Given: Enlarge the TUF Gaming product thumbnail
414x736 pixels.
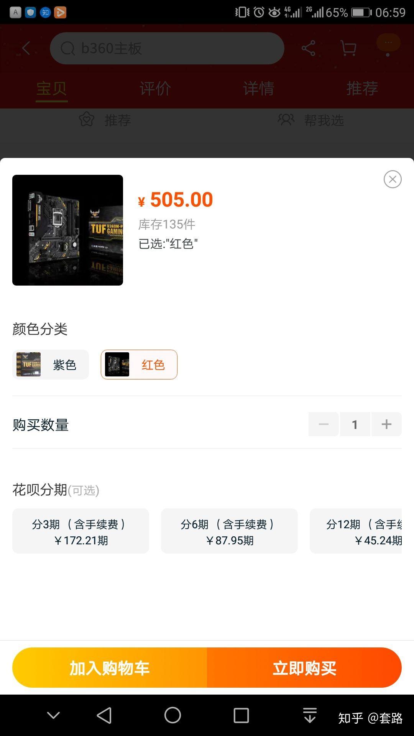Looking at the screenshot, I should click(67, 230).
